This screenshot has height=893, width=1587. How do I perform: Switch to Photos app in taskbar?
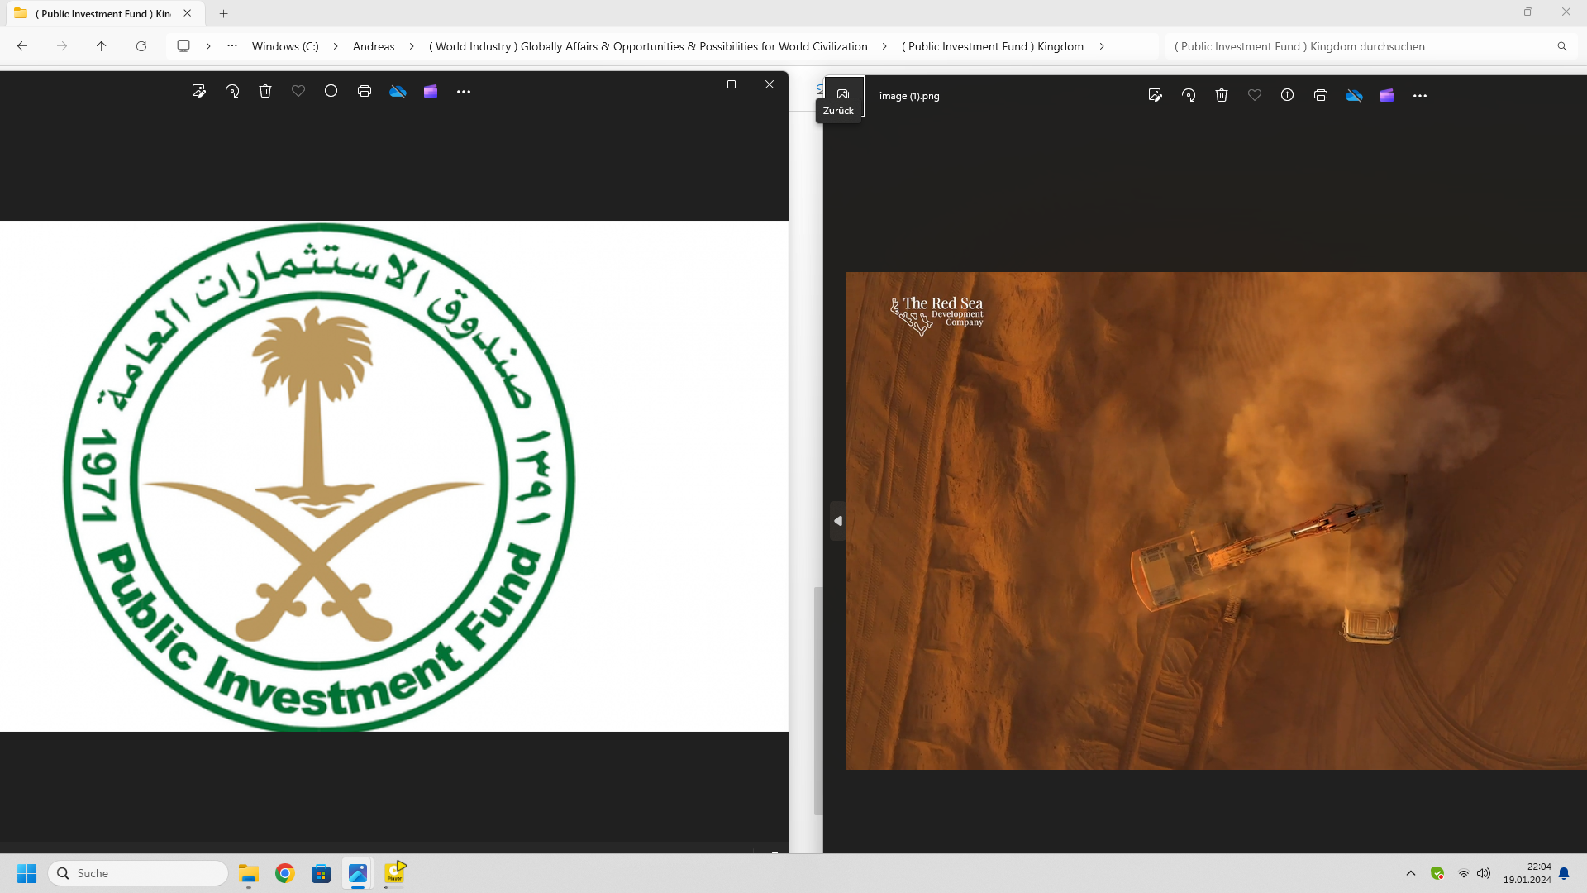[x=358, y=873]
